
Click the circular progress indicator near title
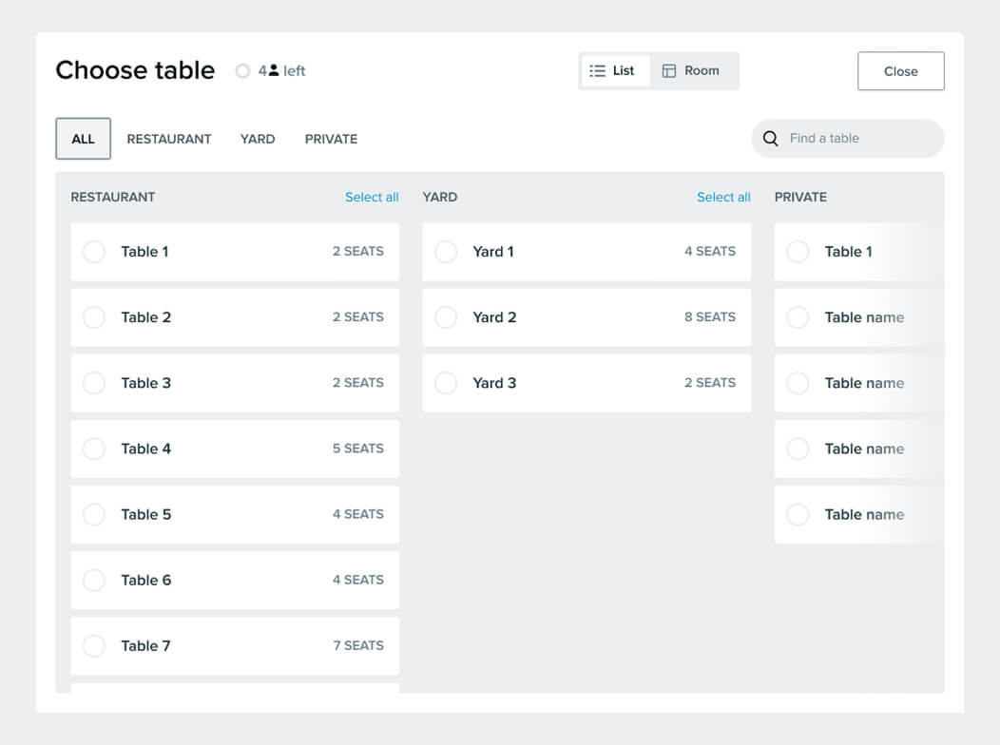pyautogui.click(x=242, y=71)
